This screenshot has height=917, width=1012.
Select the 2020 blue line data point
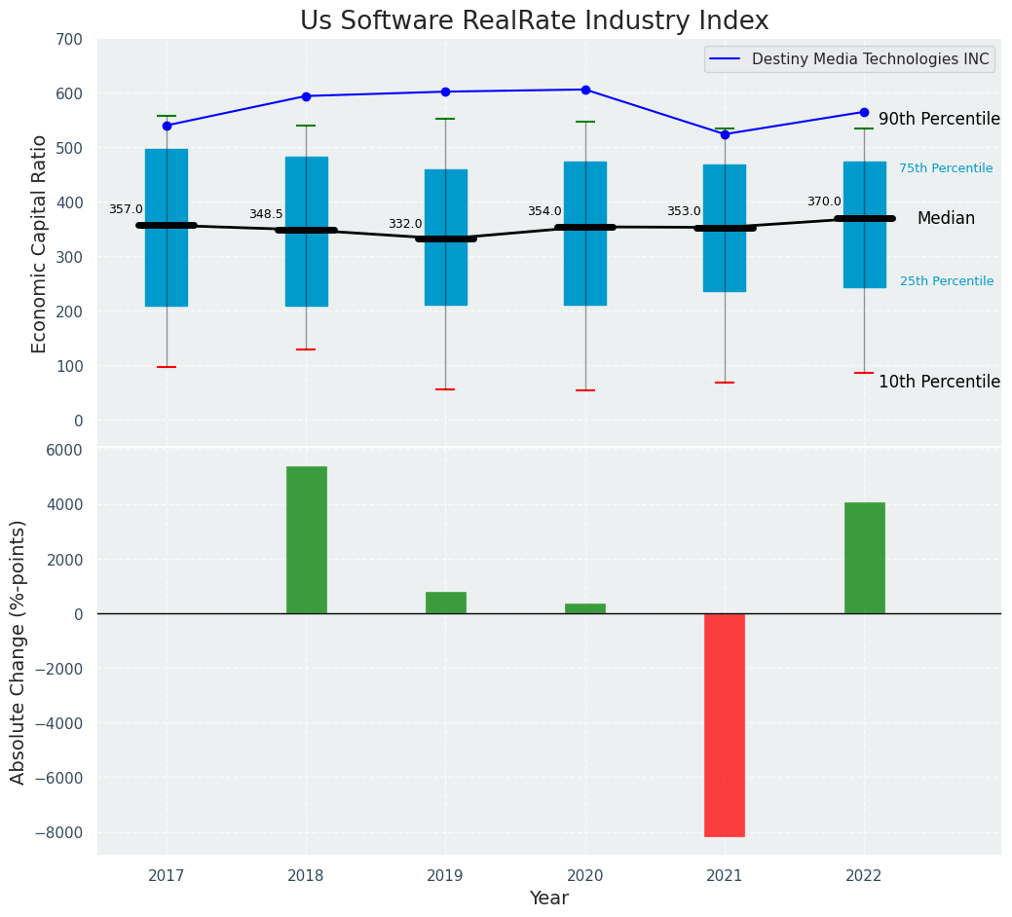(585, 90)
